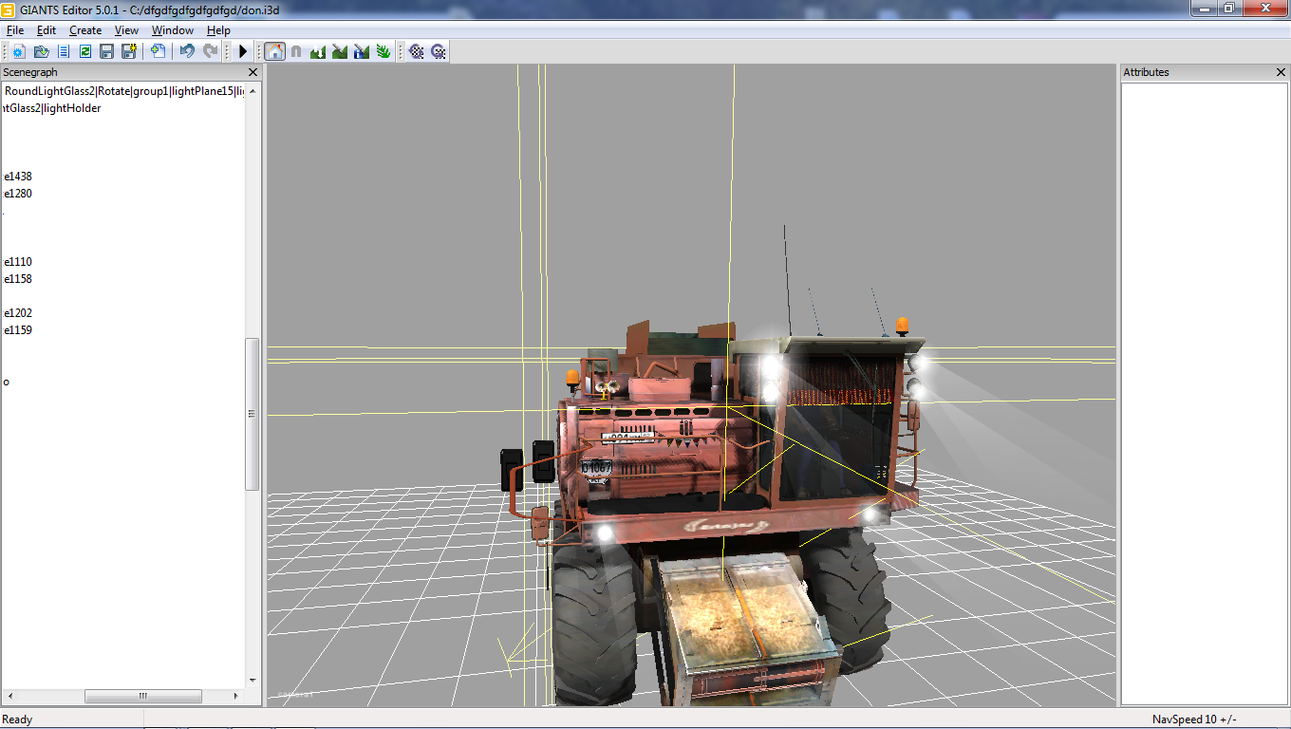Click the Open file folder icon
The width and height of the screenshot is (1291, 729).
tap(41, 51)
